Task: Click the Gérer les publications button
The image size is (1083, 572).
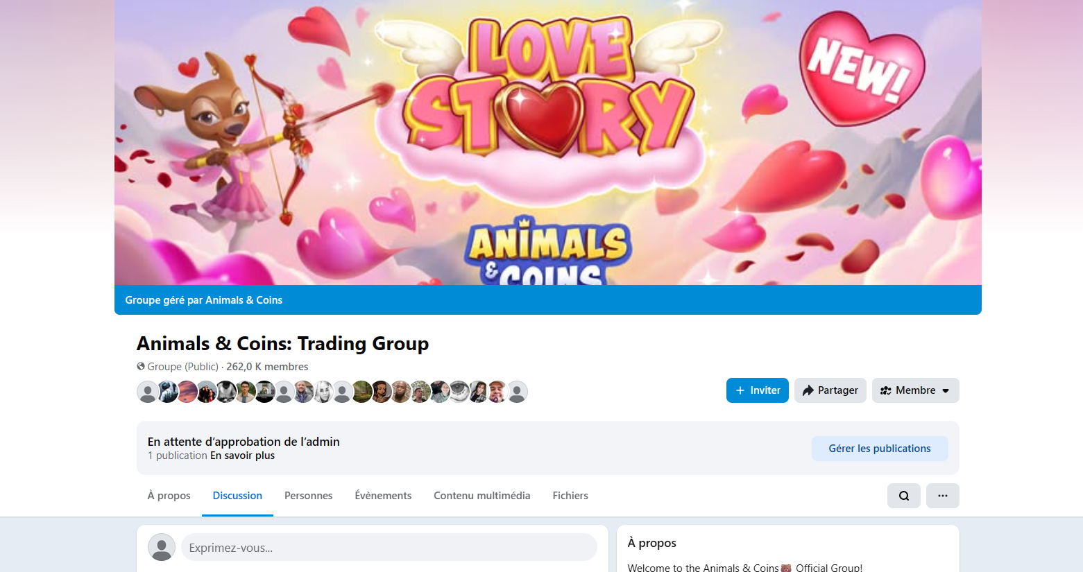Action: 880,449
